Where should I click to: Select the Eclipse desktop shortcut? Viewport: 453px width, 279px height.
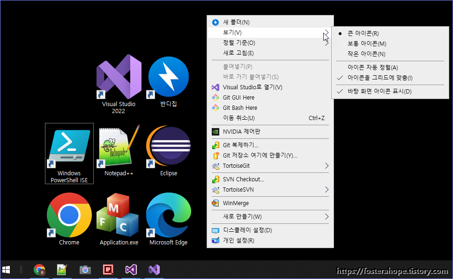[169, 150]
